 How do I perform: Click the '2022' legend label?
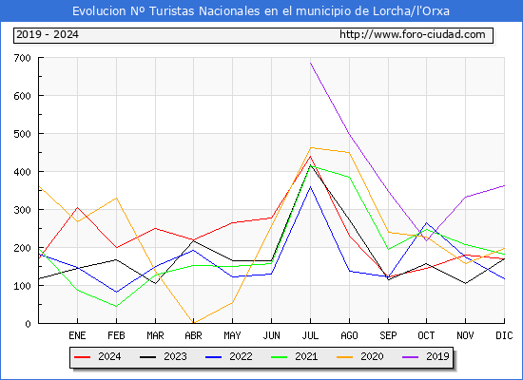point(241,356)
